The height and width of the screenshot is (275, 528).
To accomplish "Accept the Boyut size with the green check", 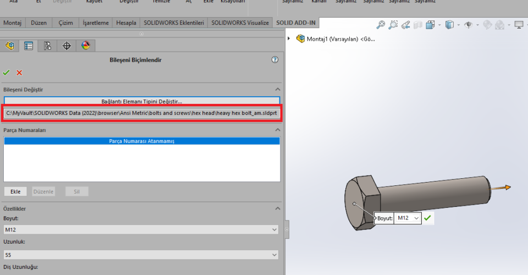I will tap(427, 218).
